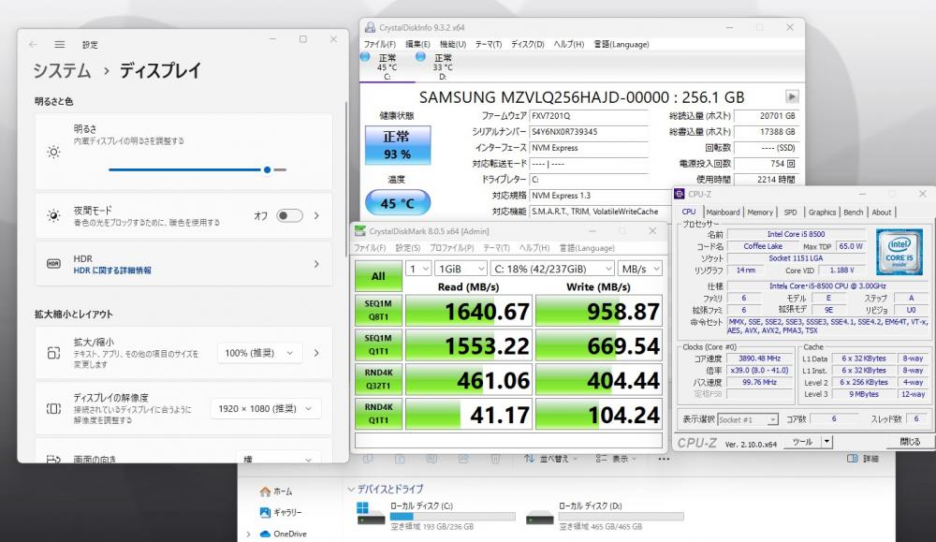Open the 1GiB test size dropdown
The image size is (936, 542).
tap(461, 269)
